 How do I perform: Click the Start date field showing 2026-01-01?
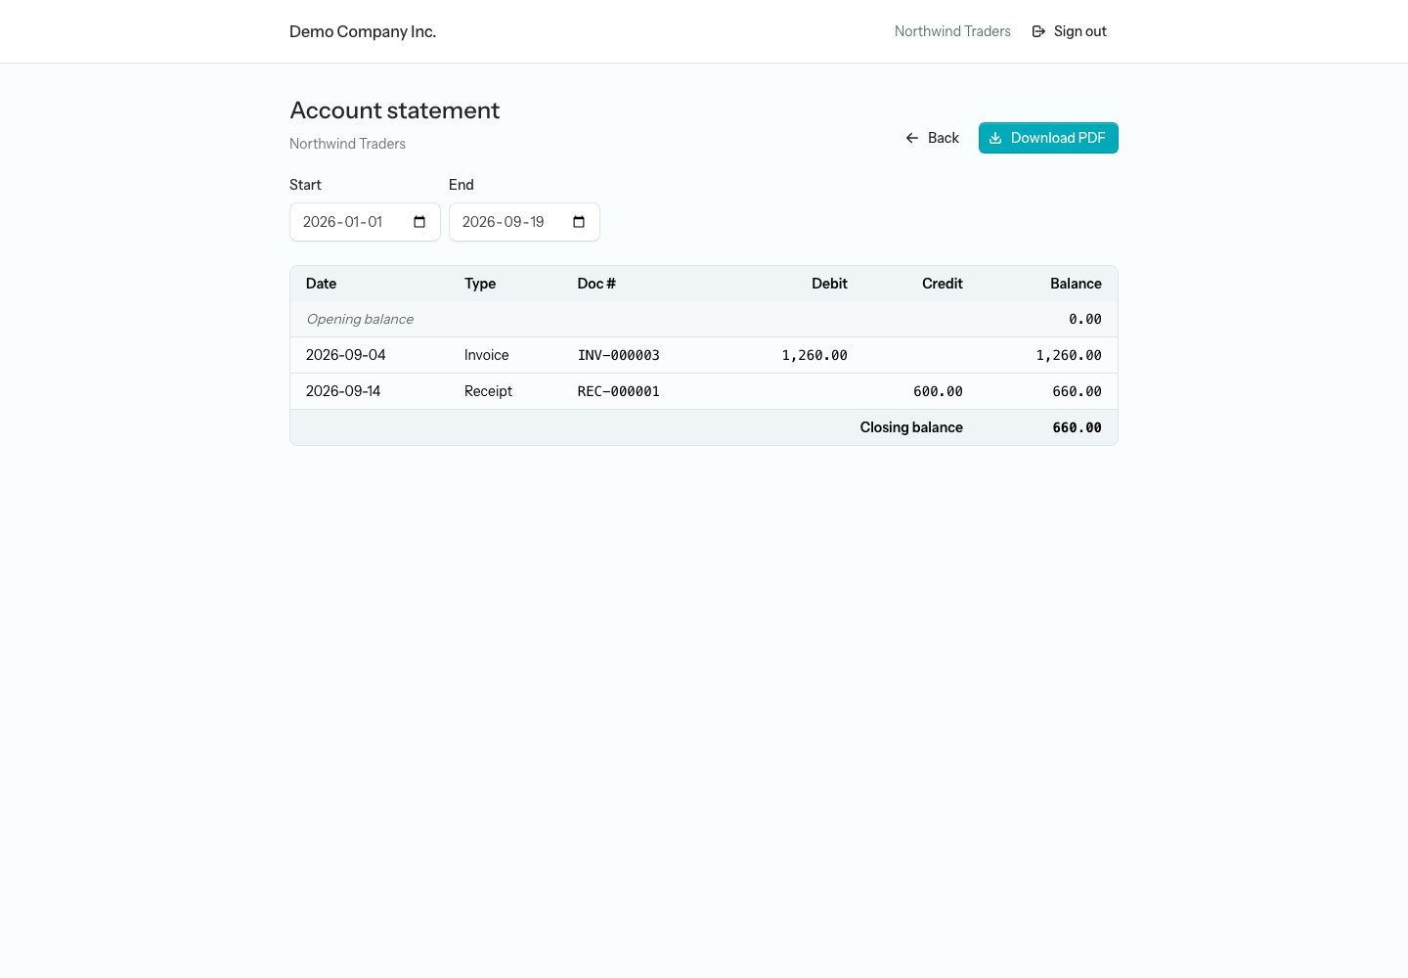(x=365, y=222)
